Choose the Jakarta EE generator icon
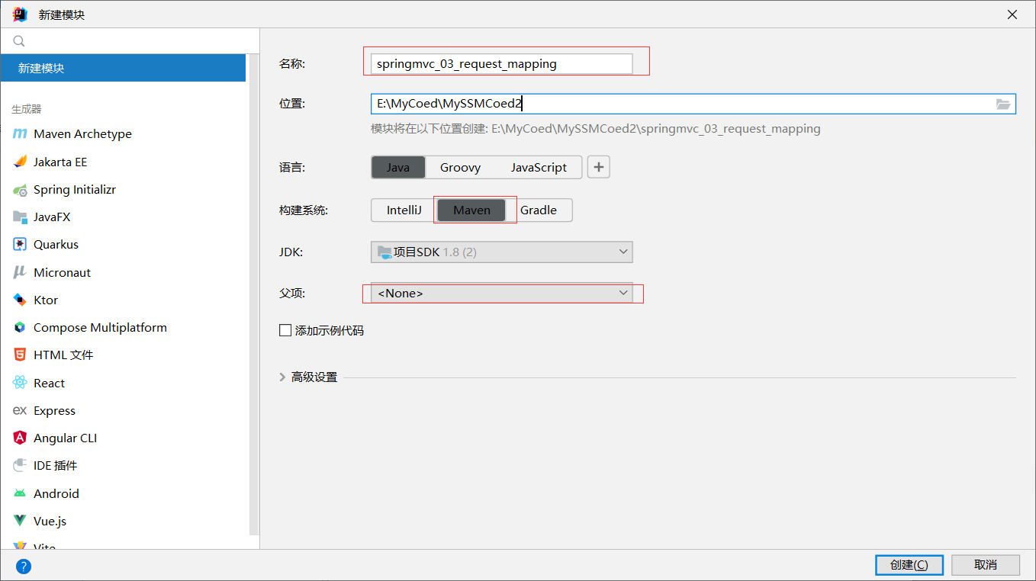This screenshot has height=581, width=1036. 20,162
